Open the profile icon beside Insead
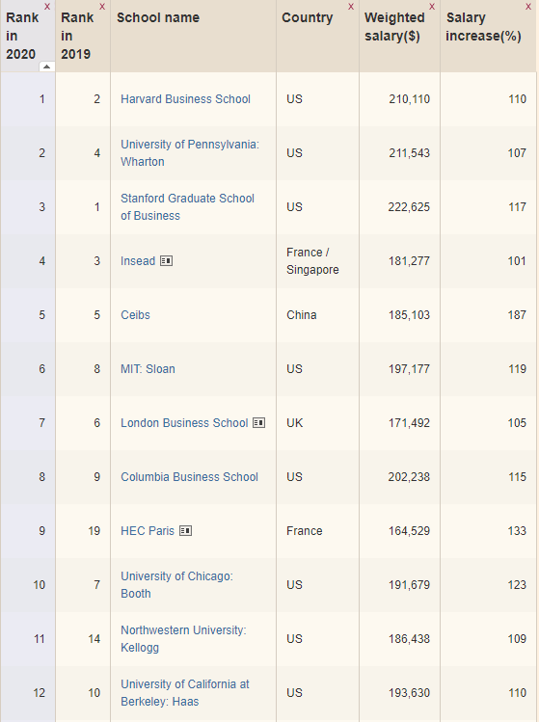The width and height of the screenshot is (539, 722). point(166,261)
